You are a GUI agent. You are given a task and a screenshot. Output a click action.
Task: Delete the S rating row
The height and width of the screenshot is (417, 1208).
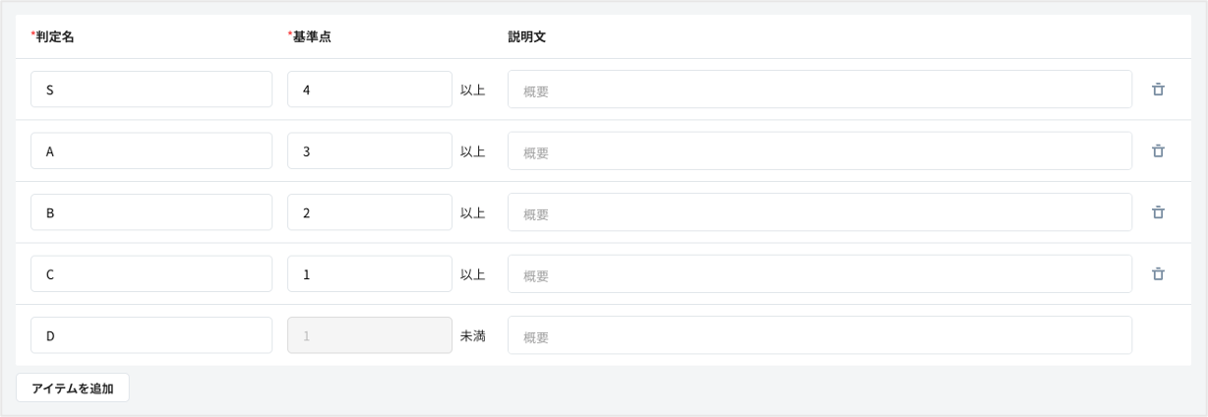pyautogui.click(x=1158, y=89)
